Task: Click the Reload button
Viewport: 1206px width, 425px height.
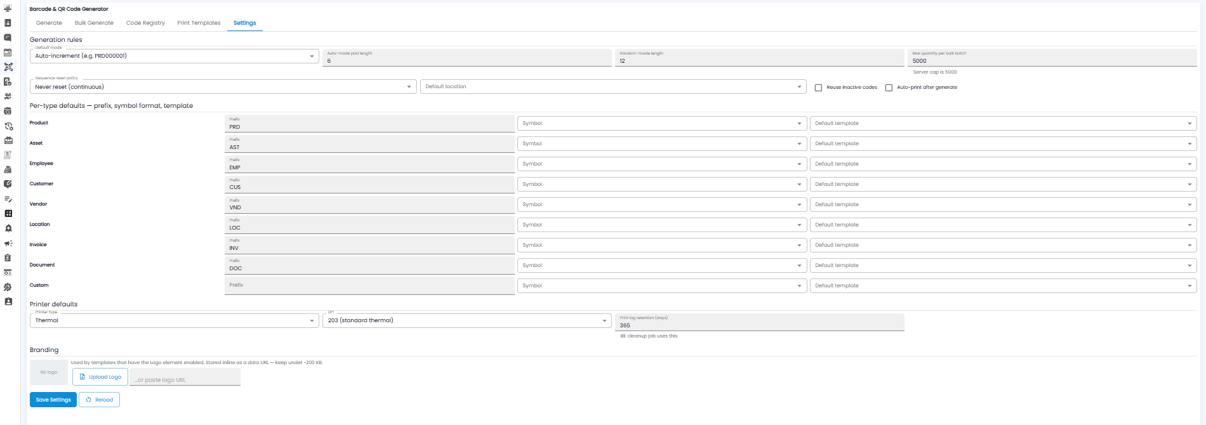Action: 100,400
